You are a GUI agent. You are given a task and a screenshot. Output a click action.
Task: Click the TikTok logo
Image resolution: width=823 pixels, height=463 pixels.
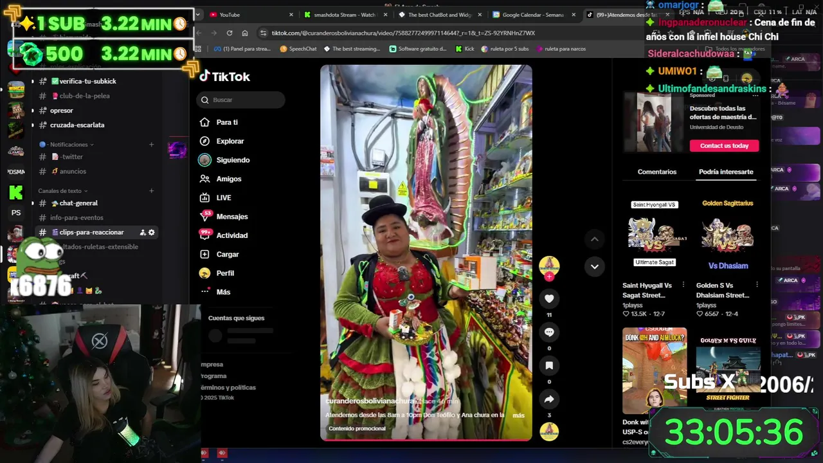(224, 77)
